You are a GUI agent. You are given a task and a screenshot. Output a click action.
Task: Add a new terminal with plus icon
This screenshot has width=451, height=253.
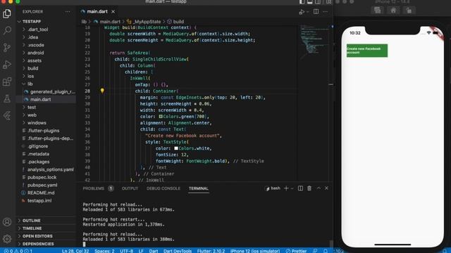click(x=286, y=188)
